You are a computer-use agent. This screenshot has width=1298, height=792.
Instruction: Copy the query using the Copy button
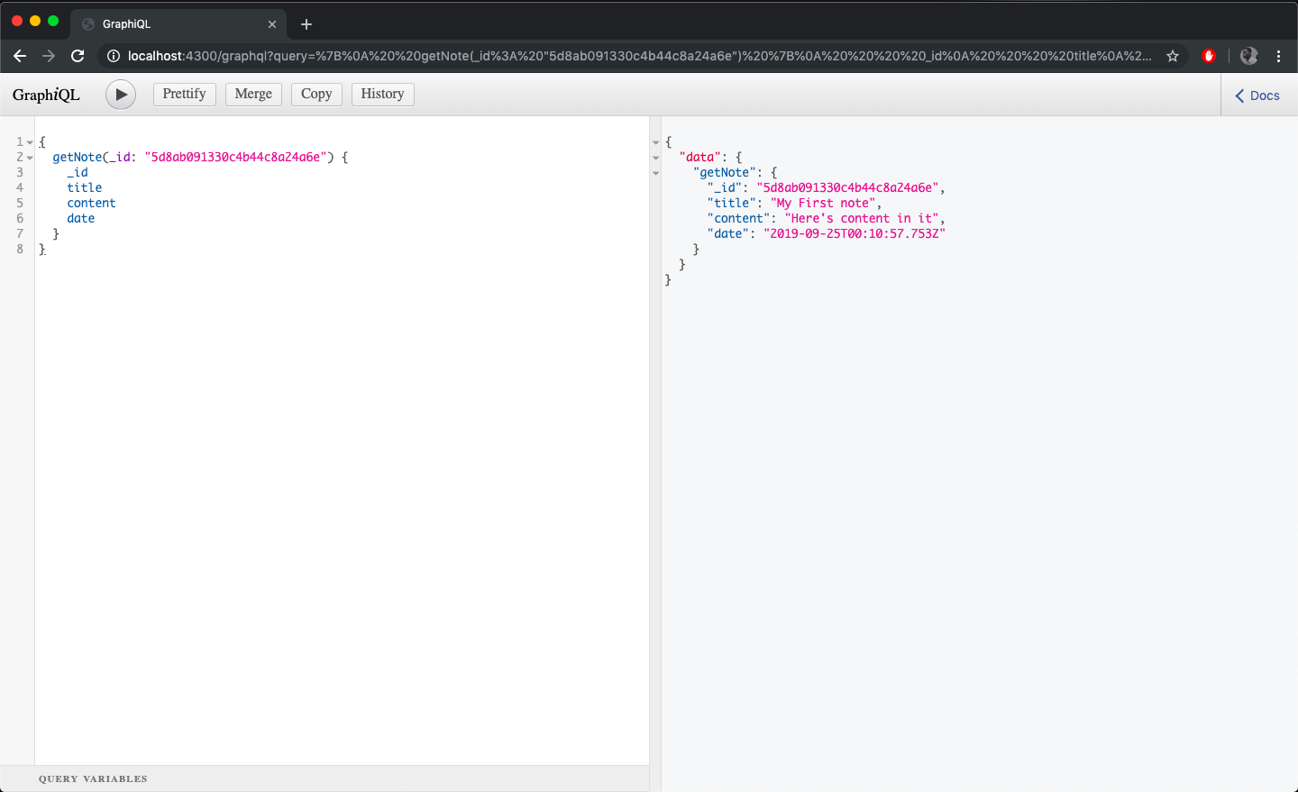[316, 94]
